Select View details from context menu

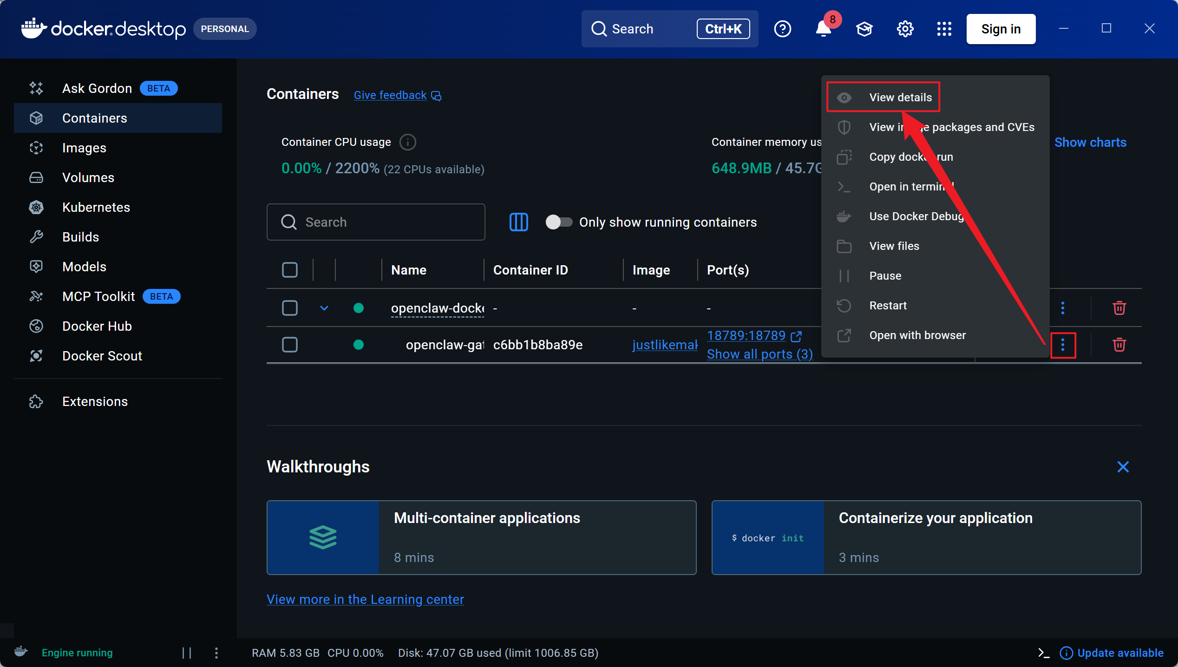(x=900, y=98)
